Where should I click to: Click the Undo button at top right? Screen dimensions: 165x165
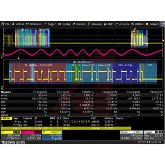pyautogui.click(x=162, y=24)
